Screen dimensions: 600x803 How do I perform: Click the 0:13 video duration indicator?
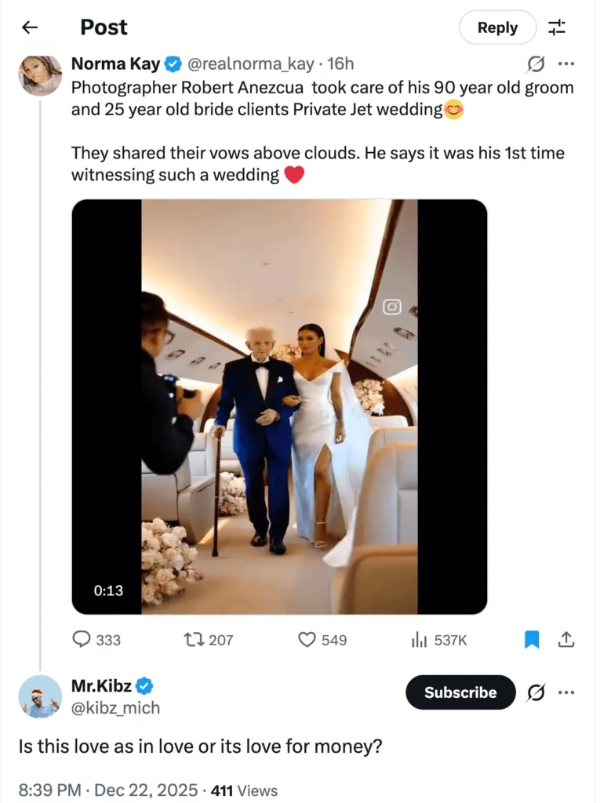[x=108, y=590]
